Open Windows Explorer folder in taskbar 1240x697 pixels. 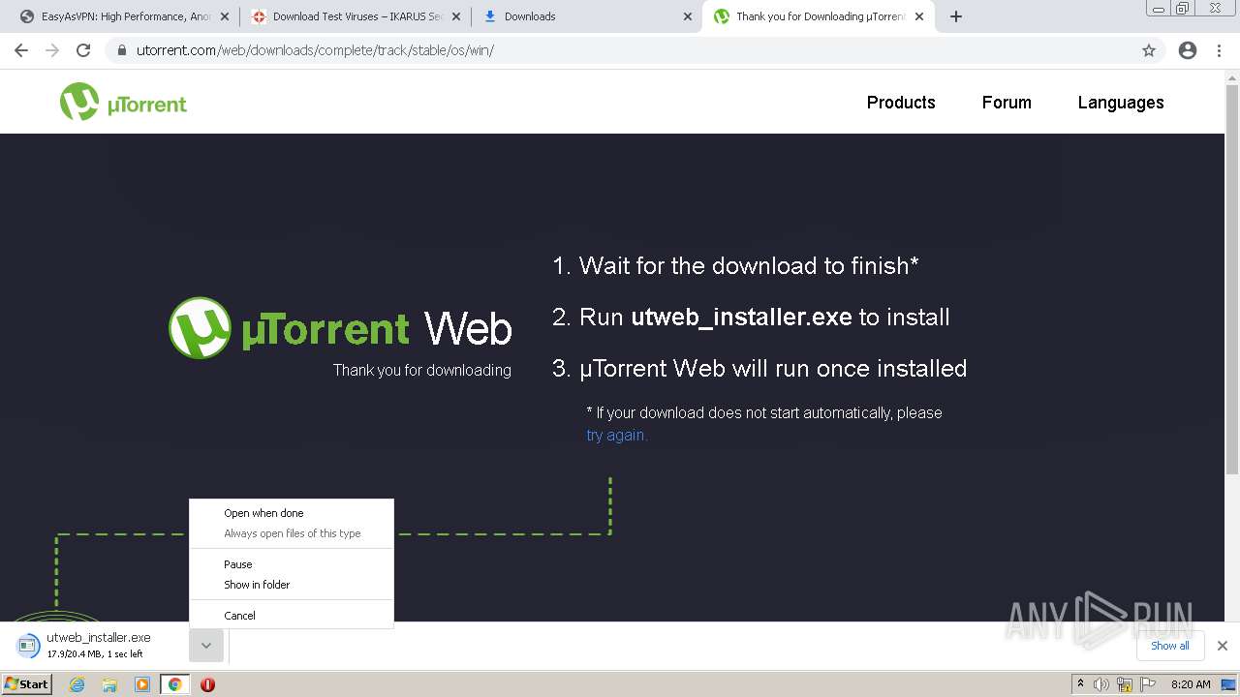click(x=109, y=684)
